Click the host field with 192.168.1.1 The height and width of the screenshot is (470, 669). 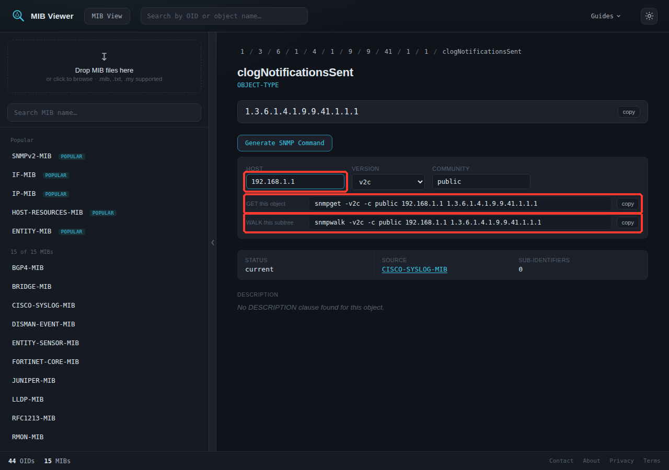(x=295, y=182)
